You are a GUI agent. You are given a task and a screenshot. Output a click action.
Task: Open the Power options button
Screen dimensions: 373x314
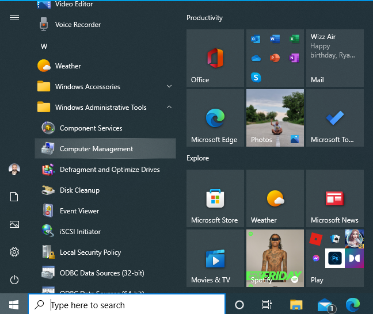pyautogui.click(x=14, y=279)
